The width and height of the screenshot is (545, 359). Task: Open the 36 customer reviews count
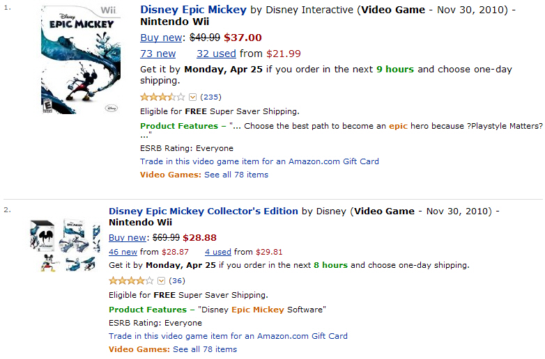tap(177, 280)
